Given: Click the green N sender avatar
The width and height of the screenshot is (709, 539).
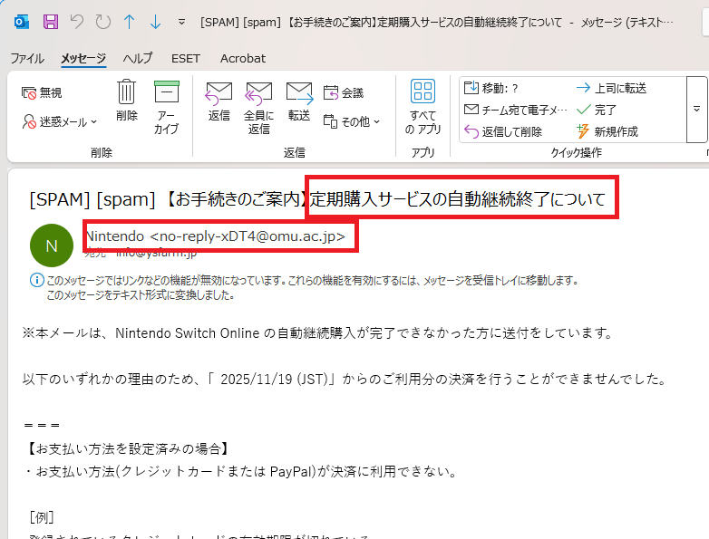Looking at the screenshot, I should [x=51, y=245].
